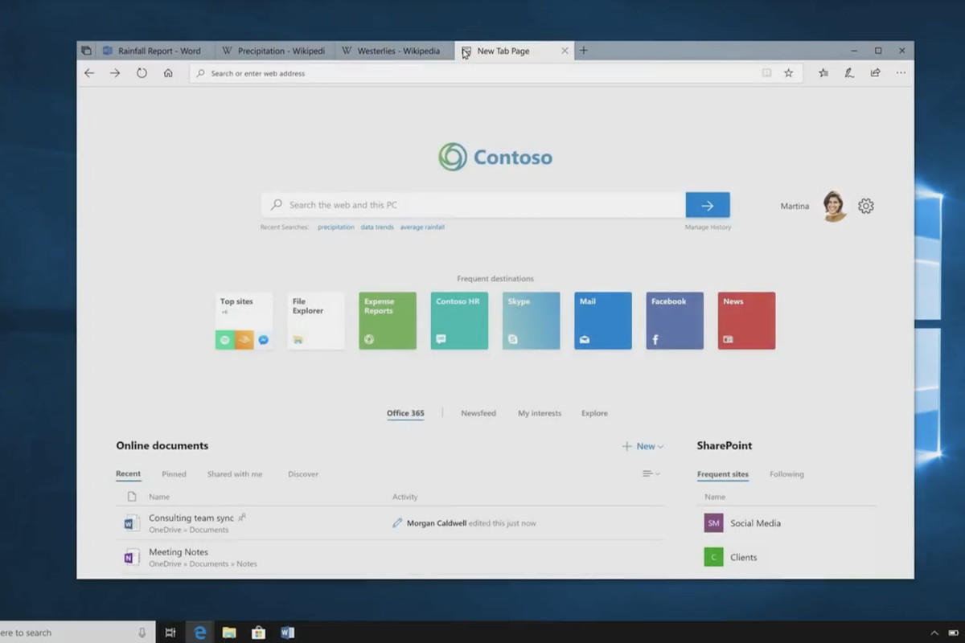Image resolution: width=965 pixels, height=643 pixels.
Task: Click the blue search arrow button
Action: pyautogui.click(x=707, y=205)
